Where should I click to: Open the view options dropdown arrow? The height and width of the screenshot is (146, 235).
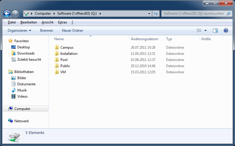click(x=205, y=30)
